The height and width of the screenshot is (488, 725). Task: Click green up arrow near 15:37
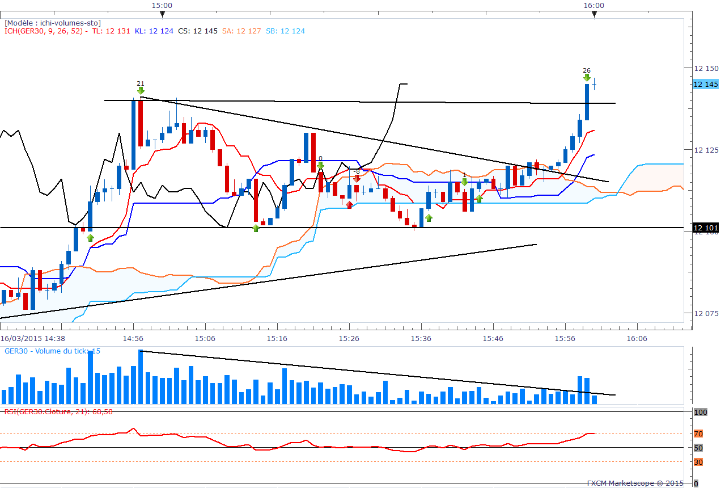point(429,217)
